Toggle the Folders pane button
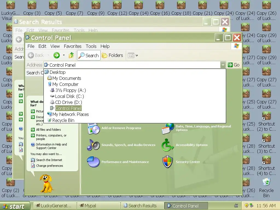280x210 pixels. [112, 55]
